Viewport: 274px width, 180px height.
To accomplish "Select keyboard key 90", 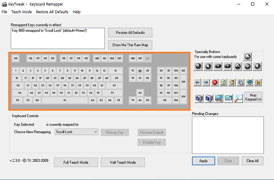I will (161, 71).
